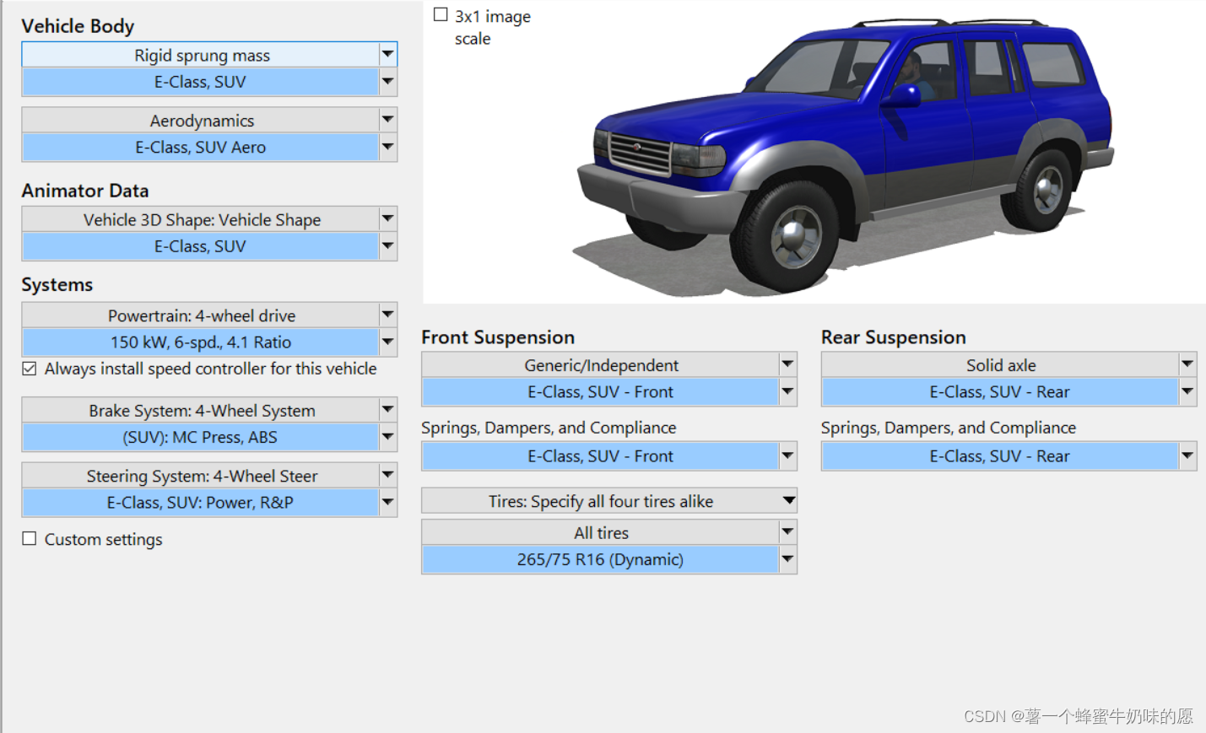Uncheck Always install speed controller option

click(30, 369)
